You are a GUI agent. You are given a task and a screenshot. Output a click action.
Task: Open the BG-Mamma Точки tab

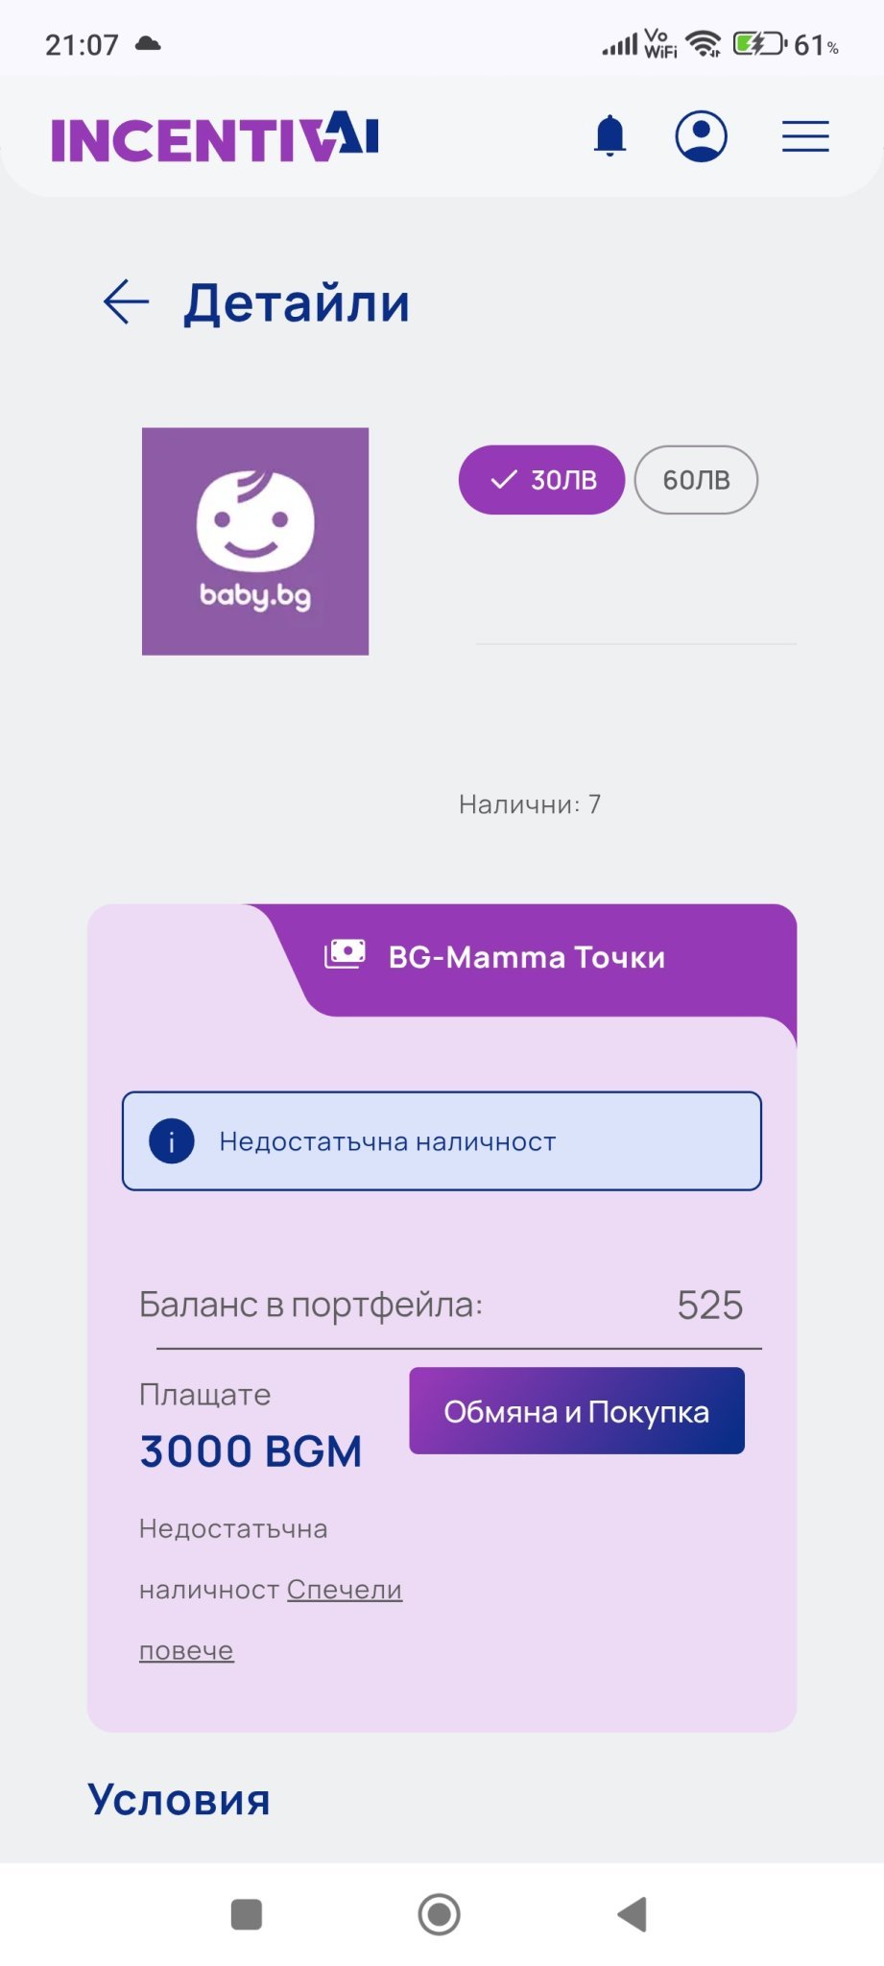pyautogui.click(x=526, y=957)
